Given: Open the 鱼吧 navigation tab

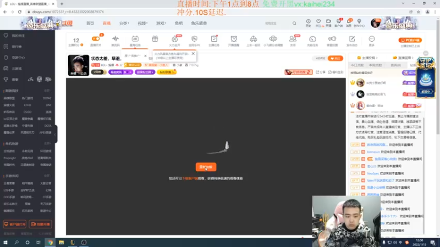Looking at the screenshot, I should 179,23.
